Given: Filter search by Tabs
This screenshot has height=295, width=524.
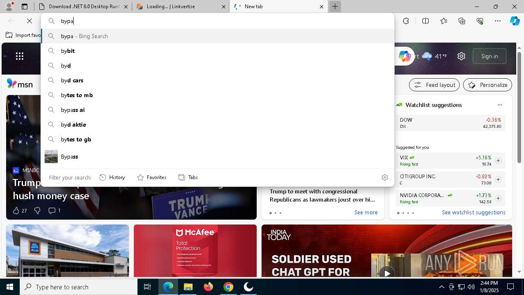Looking at the screenshot, I should coord(188,177).
